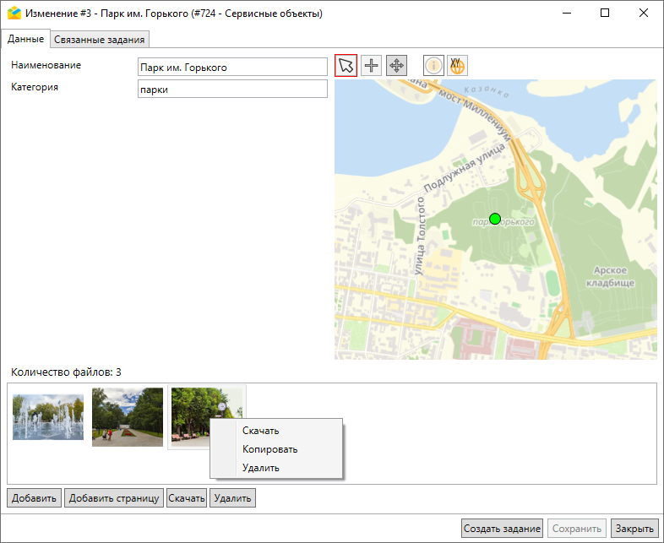Select the park alley photo thumbnail
664x543 pixels.
(127, 416)
